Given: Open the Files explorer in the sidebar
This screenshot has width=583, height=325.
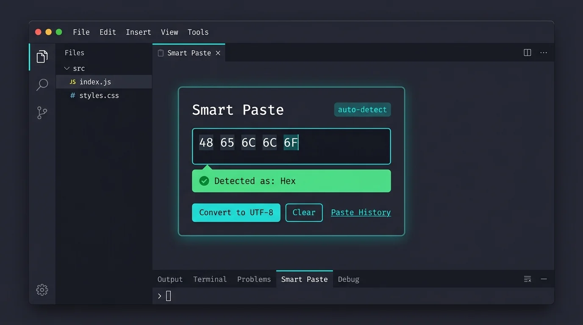Looking at the screenshot, I should coord(42,56).
